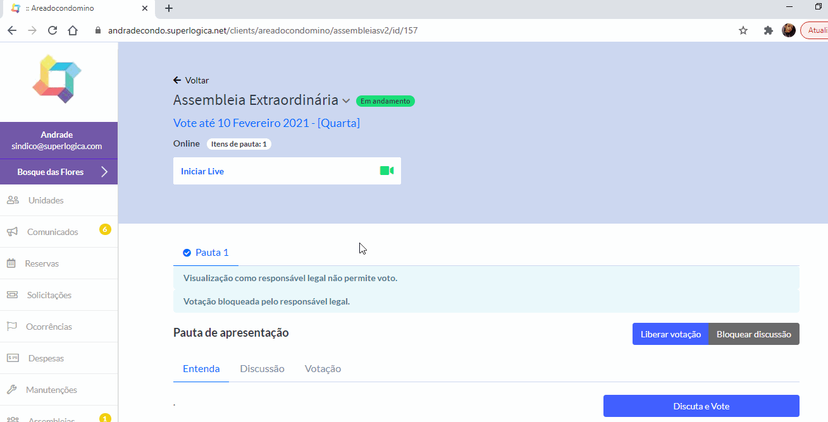Switch to the Discussão tab
The image size is (828, 422).
point(262,369)
